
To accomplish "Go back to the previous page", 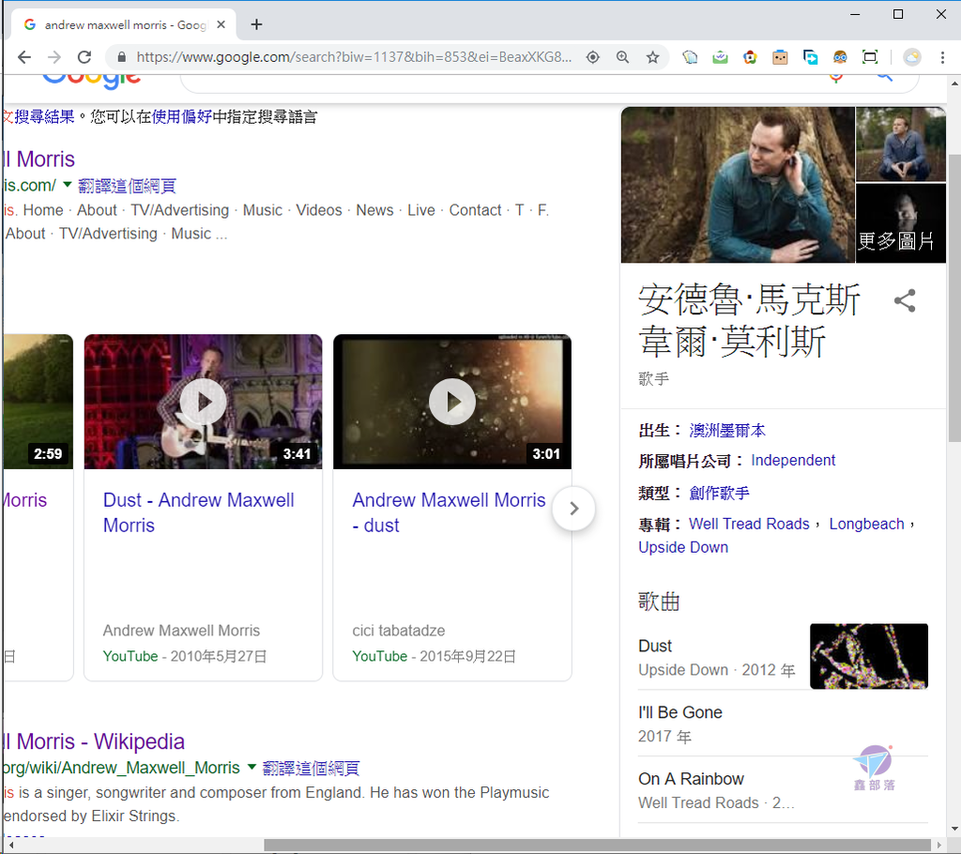I will tap(24, 57).
